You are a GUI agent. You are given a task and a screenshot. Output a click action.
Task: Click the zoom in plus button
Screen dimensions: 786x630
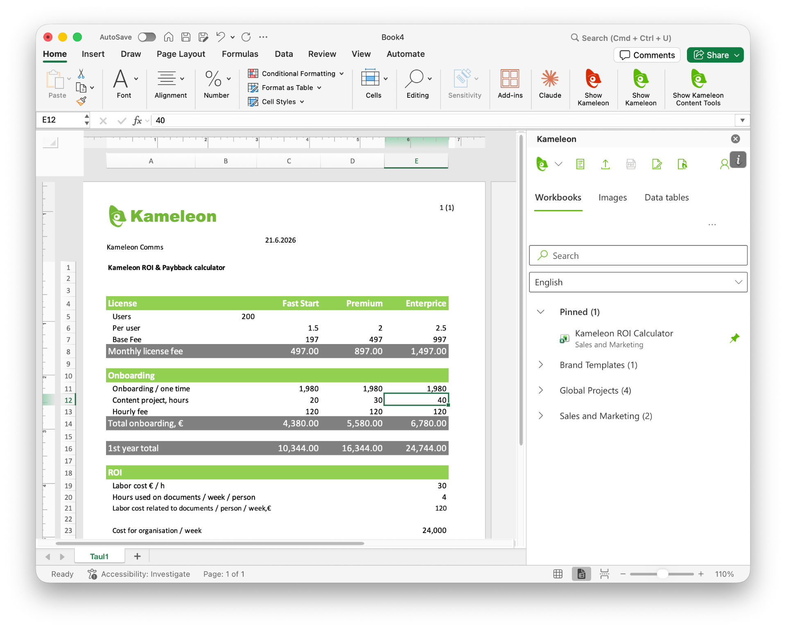pyautogui.click(x=701, y=574)
